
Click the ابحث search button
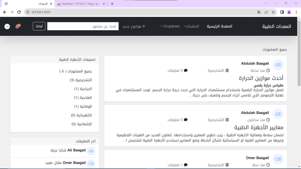point(39,26)
